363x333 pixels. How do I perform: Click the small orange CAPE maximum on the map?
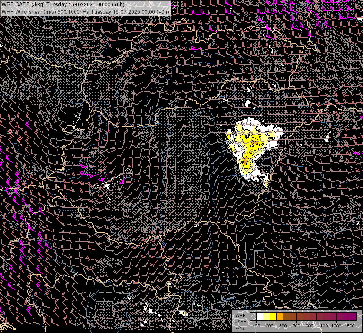pos(246,161)
